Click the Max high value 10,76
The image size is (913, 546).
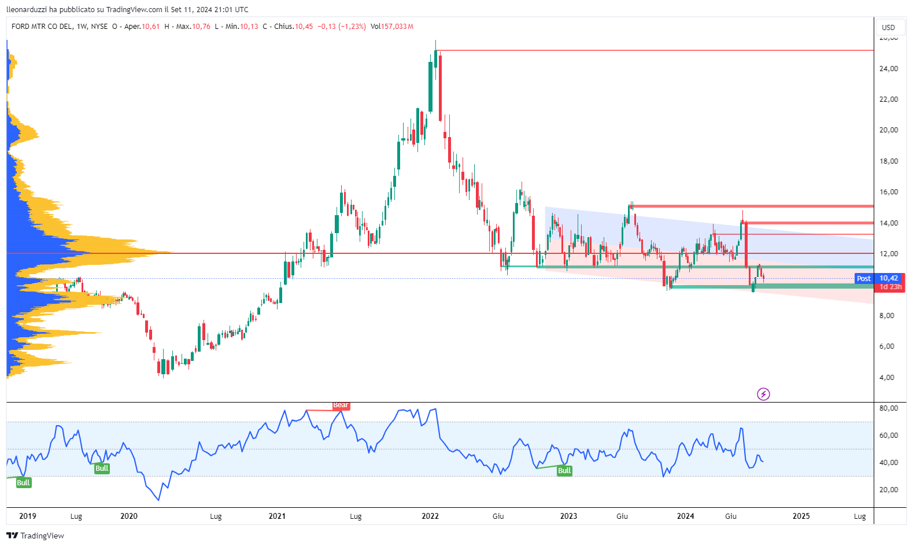point(201,27)
